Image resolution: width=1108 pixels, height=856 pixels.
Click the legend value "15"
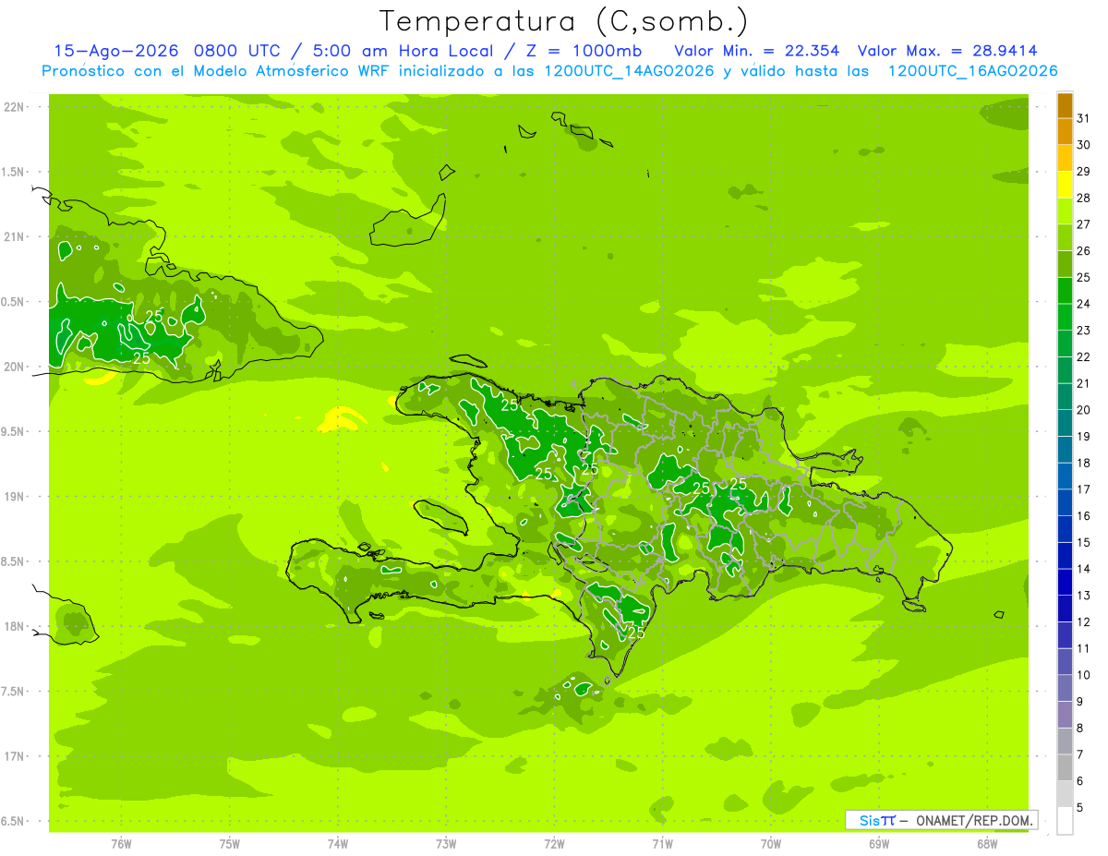pos(1083,543)
